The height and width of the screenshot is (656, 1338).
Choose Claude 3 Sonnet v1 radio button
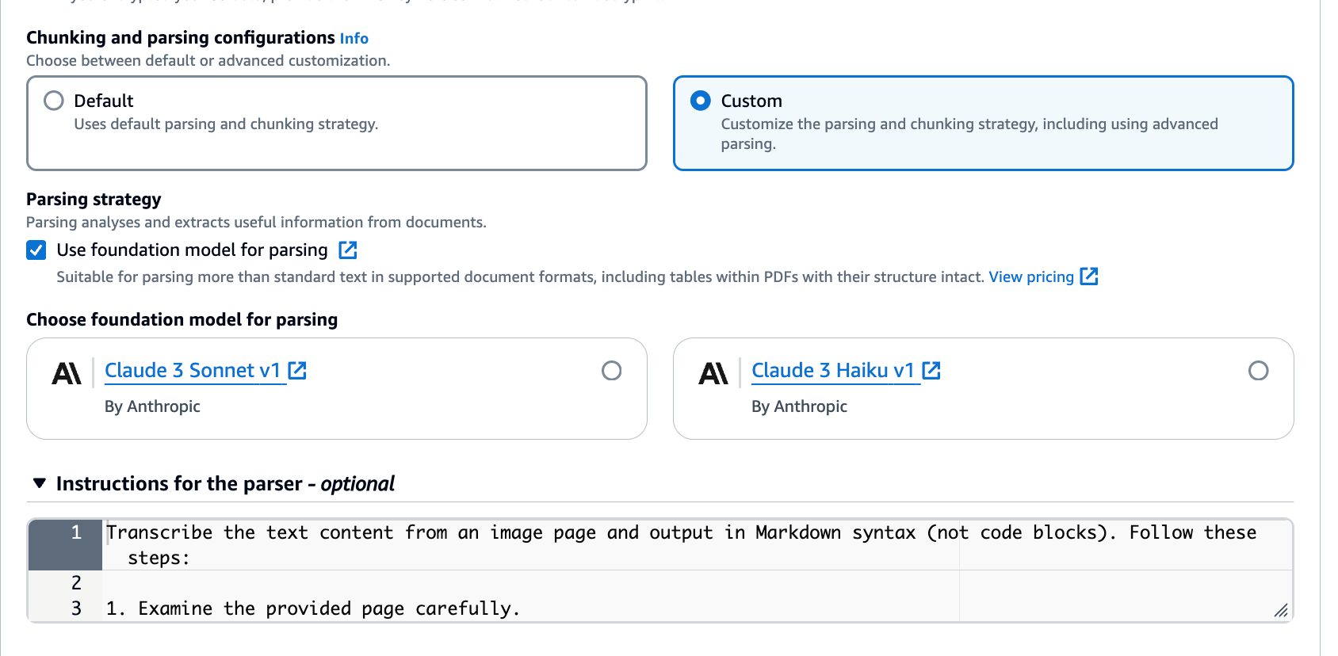coord(611,371)
